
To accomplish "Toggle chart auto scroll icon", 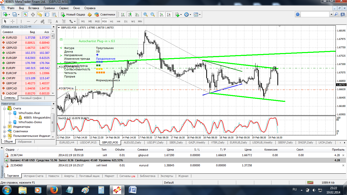I will [x=162, y=14].
